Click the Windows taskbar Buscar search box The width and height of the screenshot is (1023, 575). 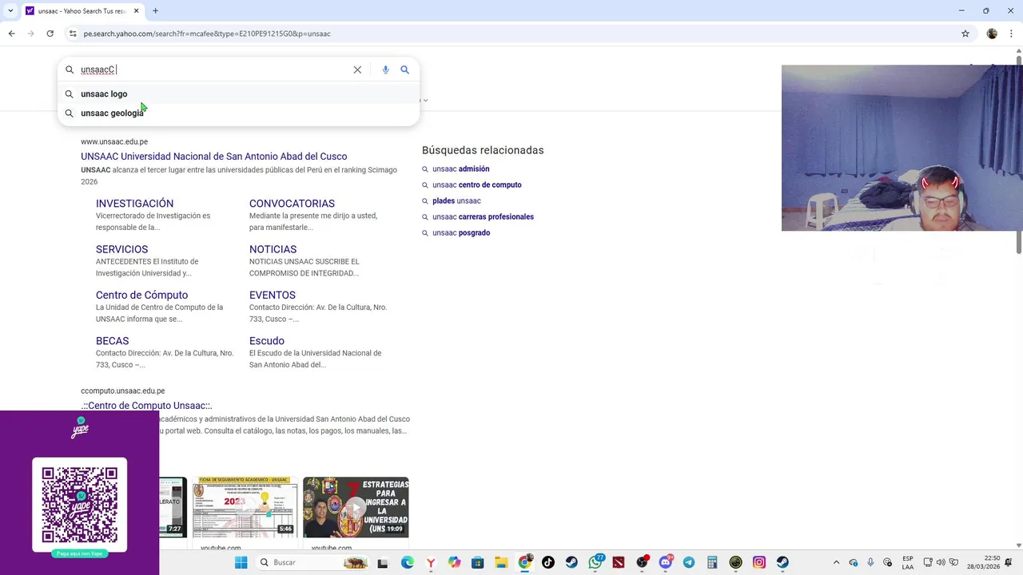pyautogui.click(x=312, y=562)
